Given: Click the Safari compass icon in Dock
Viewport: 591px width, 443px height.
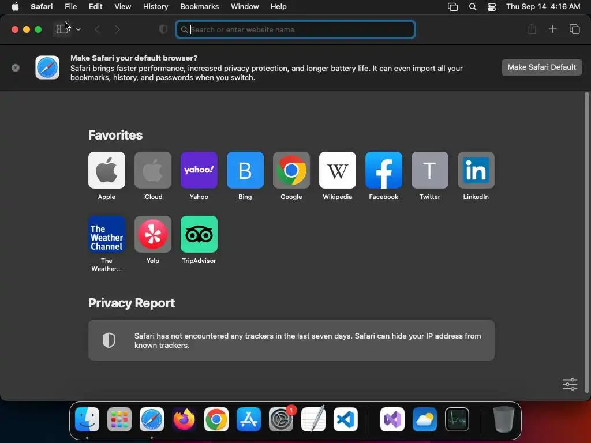Looking at the screenshot, I should 152,419.
